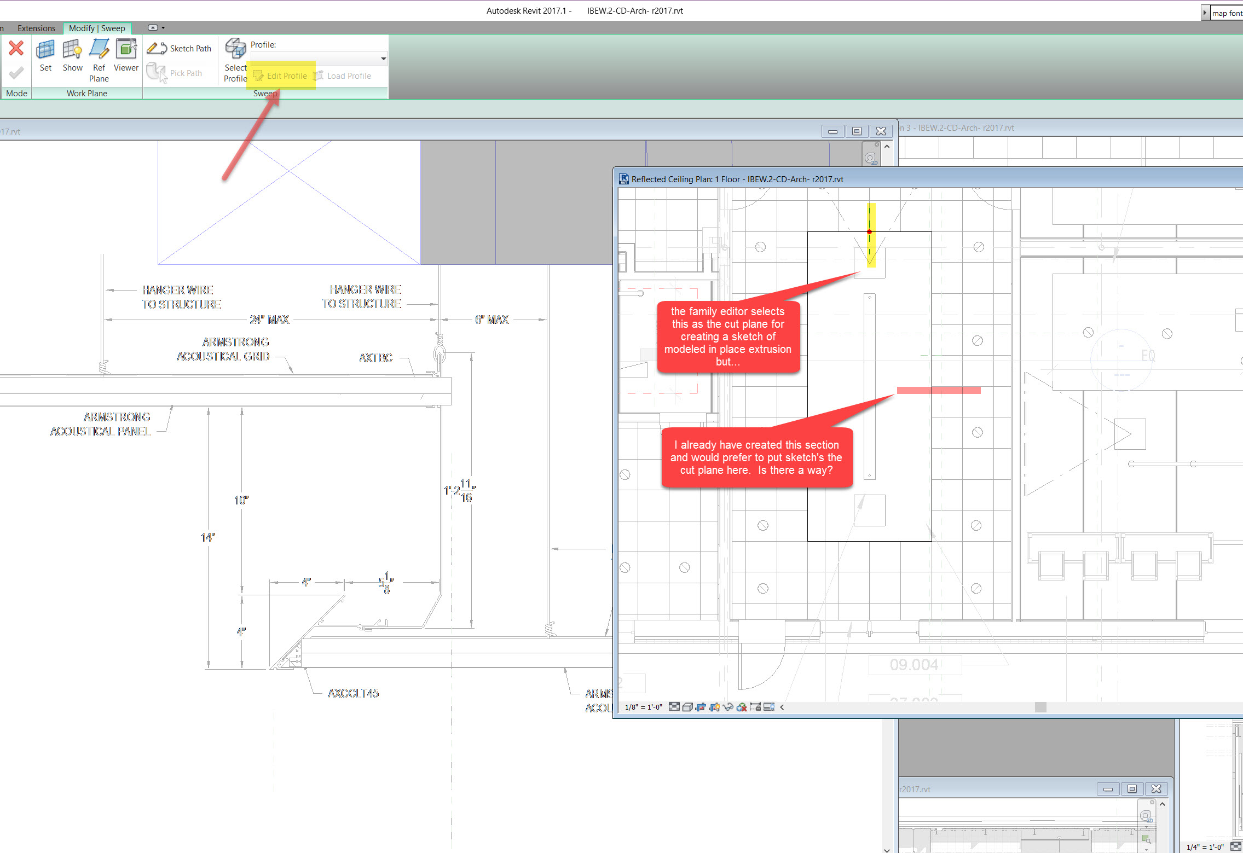This screenshot has height=853, width=1243.
Task: Select the Modify | Sweep tab
Action: point(97,28)
